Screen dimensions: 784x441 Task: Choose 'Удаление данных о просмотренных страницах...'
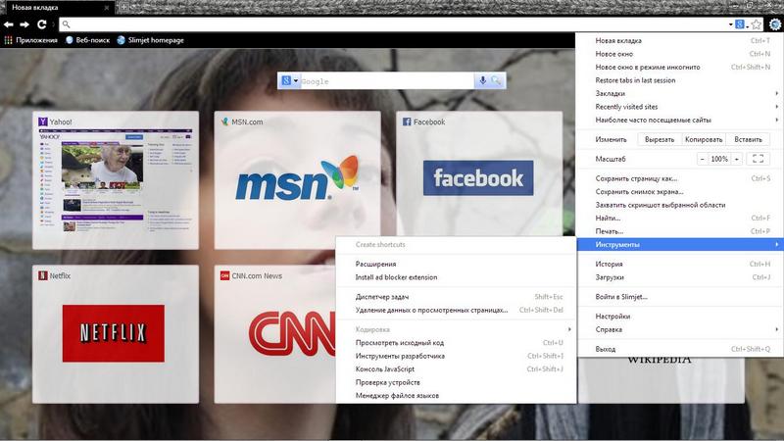(x=456, y=310)
